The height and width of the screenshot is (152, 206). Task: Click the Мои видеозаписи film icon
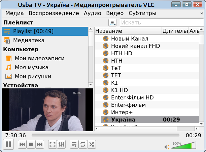point(9,58)
